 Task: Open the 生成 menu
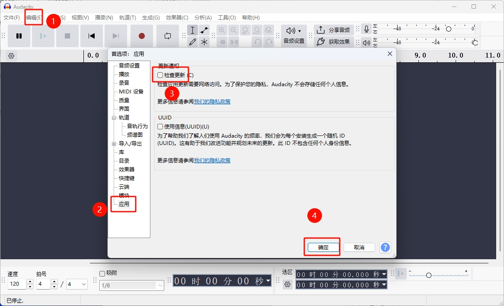[150, 17]
